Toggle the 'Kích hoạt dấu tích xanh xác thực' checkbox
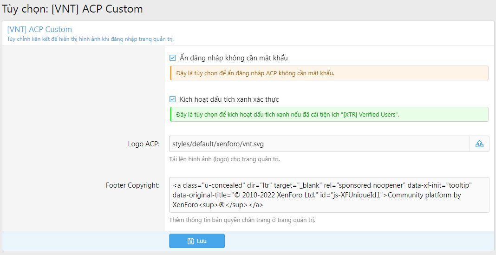The height and width of the screenshot is (255, 496). click(173, 99)
